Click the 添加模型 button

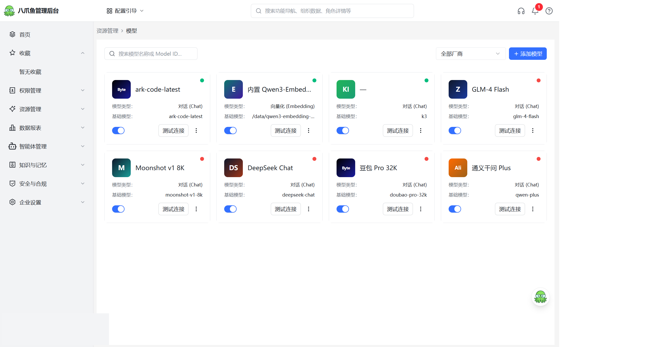[528, 54]
